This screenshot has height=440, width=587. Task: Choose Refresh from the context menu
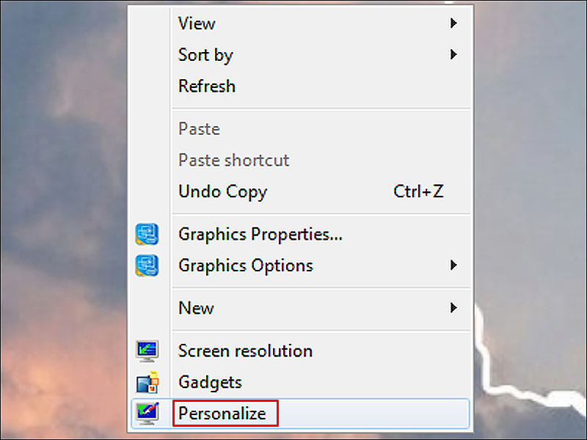tap(207, 86)
